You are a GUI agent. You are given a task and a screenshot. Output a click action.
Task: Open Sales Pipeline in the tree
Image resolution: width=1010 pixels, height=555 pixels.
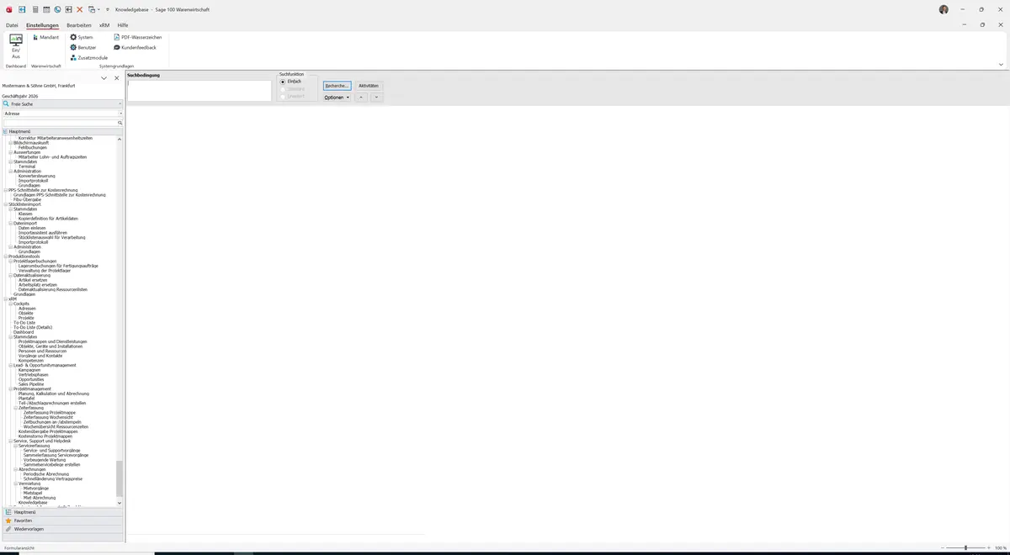pyautogui.click(x=31, y=384)
